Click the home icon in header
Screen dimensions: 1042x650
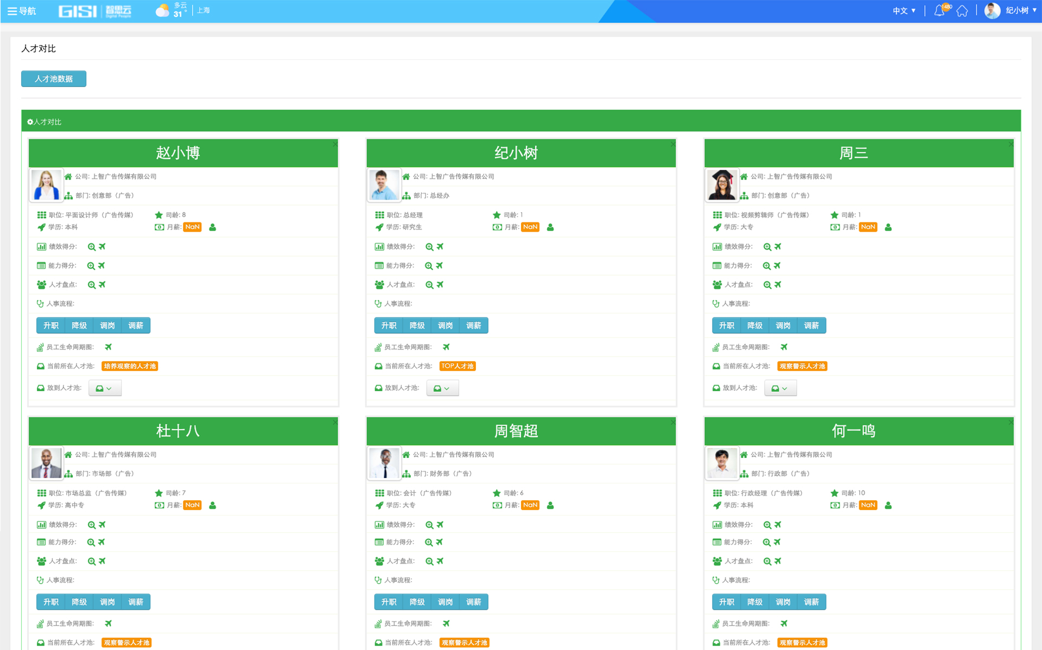pyautogui.click(x=962, y=11)
